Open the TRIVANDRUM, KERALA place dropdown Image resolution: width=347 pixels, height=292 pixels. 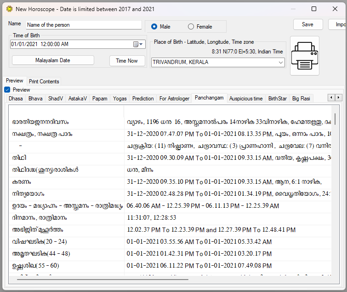click(x=281, y=62)
